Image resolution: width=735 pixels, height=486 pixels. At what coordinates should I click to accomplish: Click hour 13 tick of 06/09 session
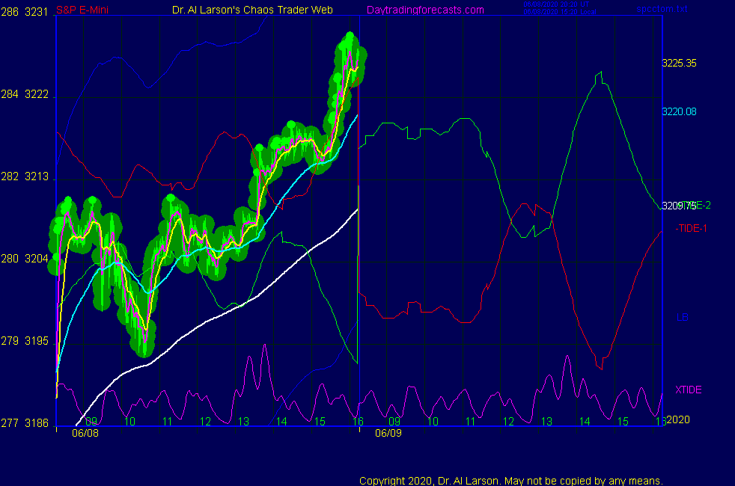(546, 422)
